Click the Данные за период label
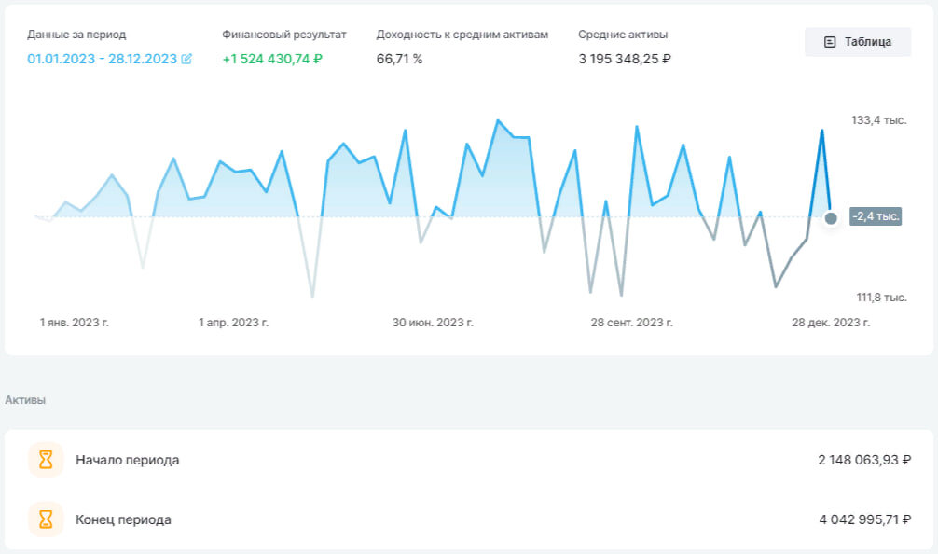938x554 pixels. click(x=76, y=35)
